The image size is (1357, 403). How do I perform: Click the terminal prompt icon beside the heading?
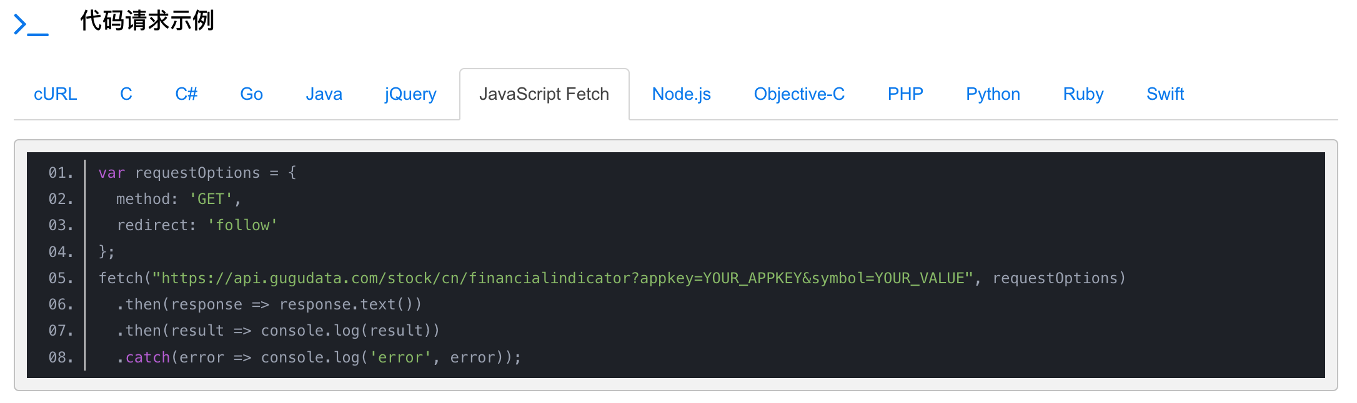click(x=31, y=24)
